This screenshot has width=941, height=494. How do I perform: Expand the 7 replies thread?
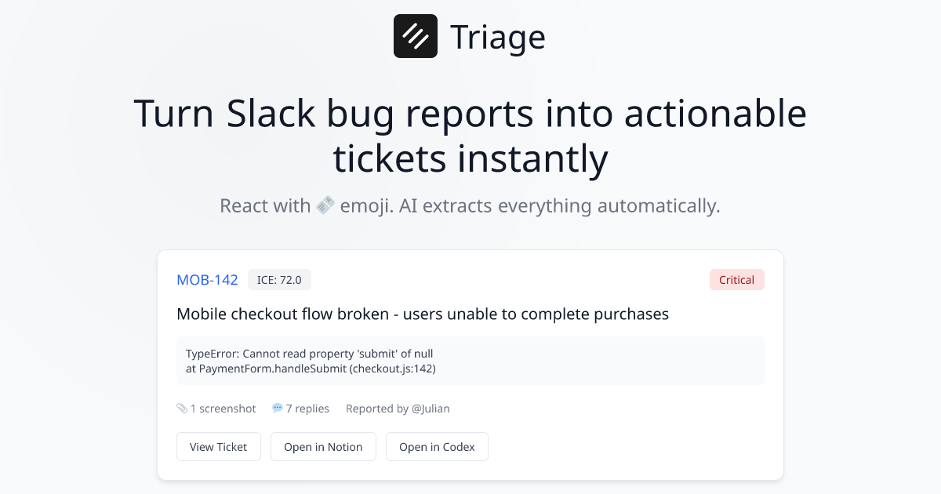307,408
